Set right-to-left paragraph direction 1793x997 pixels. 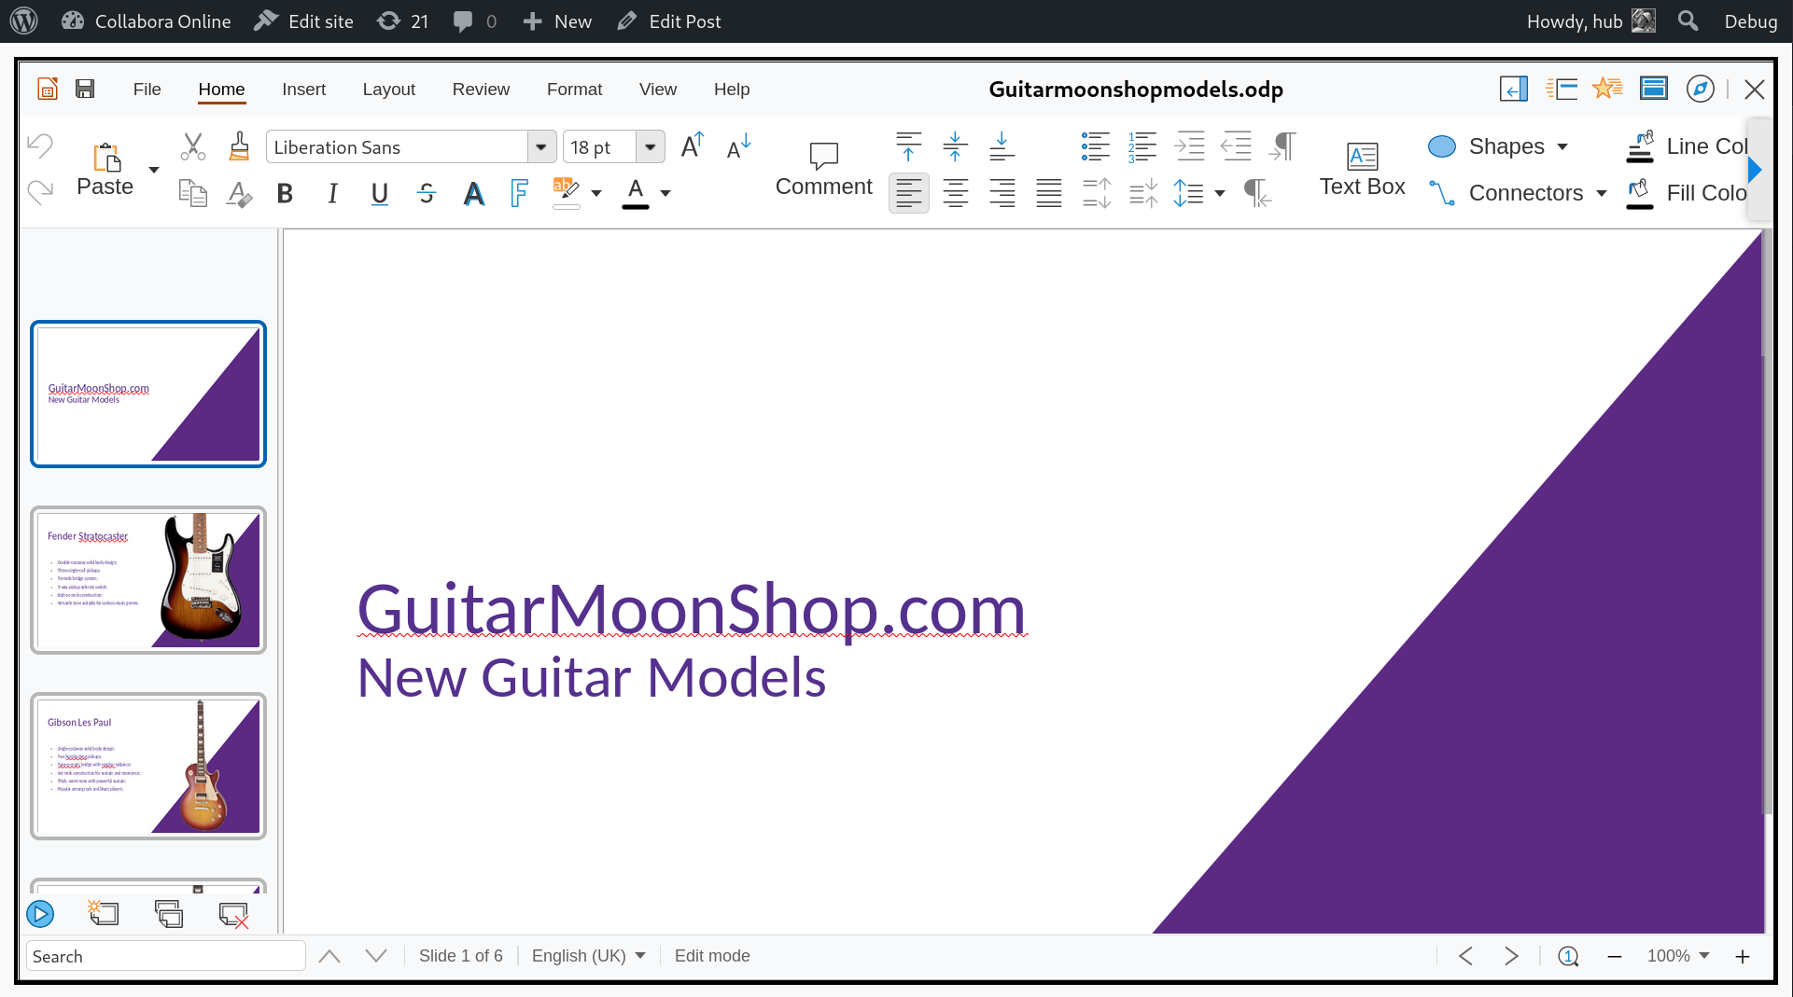[1257, 193]
